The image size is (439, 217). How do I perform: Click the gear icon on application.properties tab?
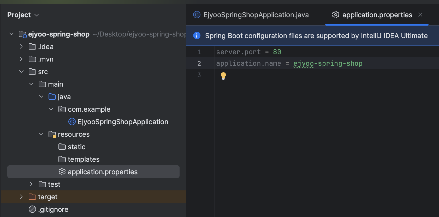336,15
